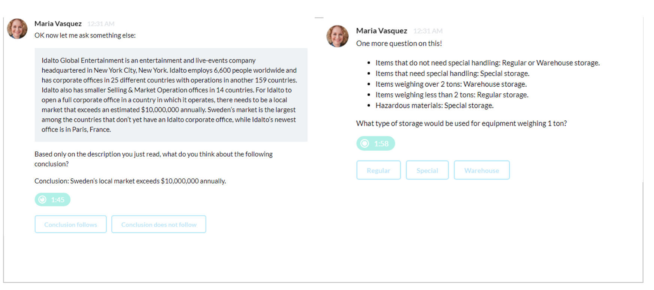Select the Regular storage answer
Screen dimensions: 654x290
point(378,170)
